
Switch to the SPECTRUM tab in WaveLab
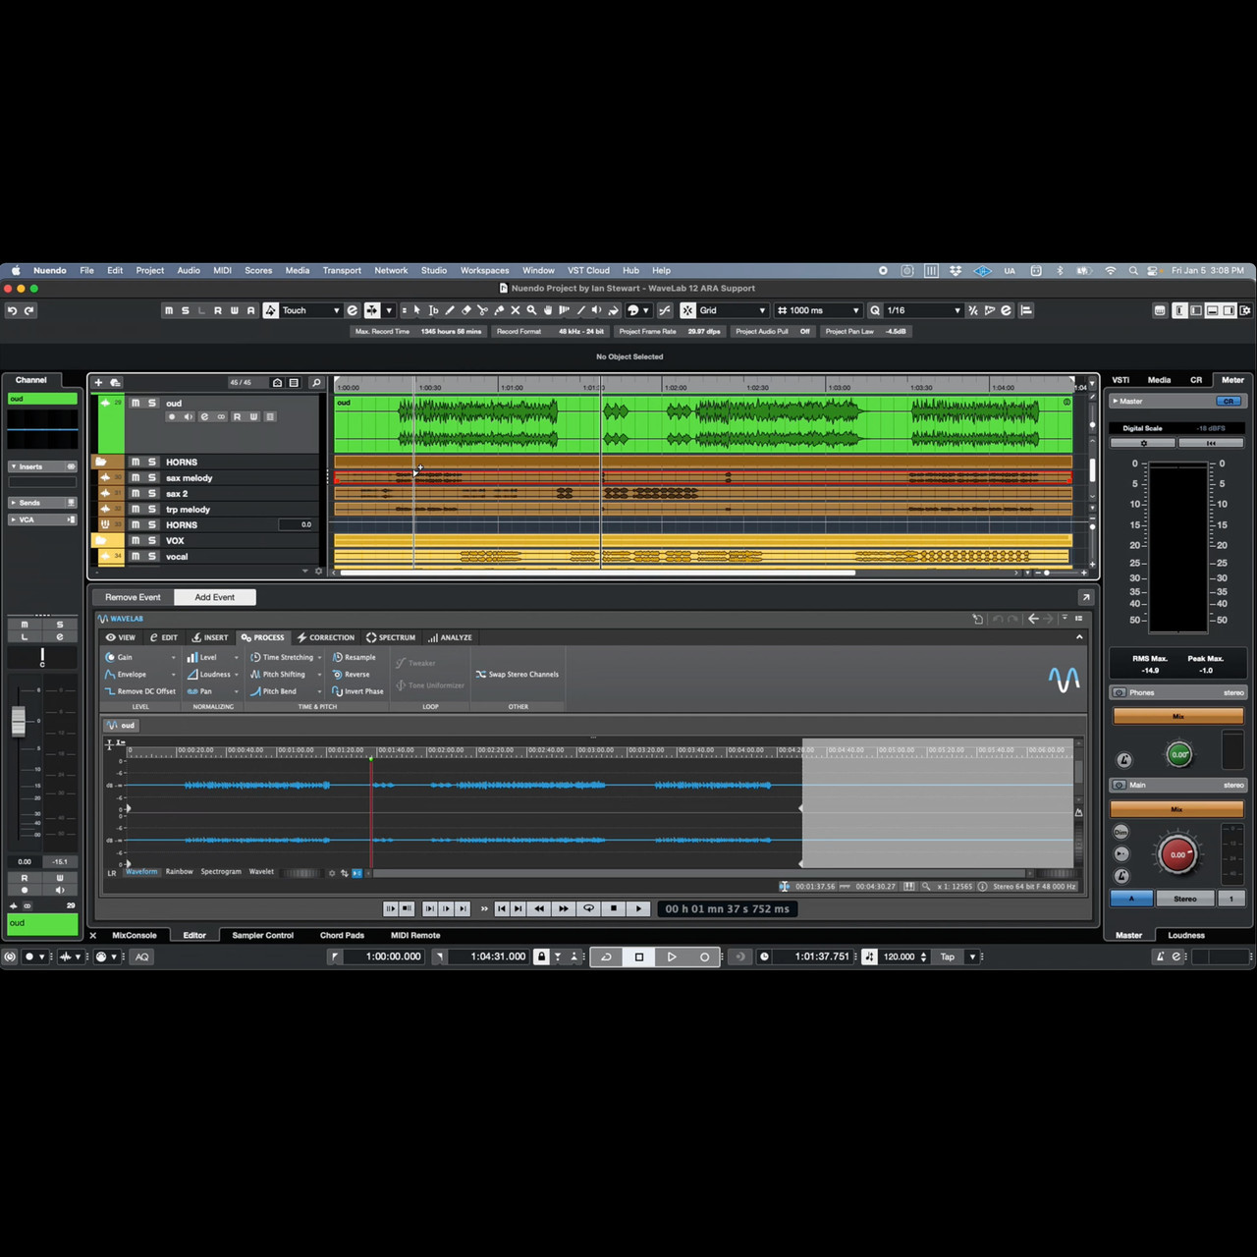[391, 637]
